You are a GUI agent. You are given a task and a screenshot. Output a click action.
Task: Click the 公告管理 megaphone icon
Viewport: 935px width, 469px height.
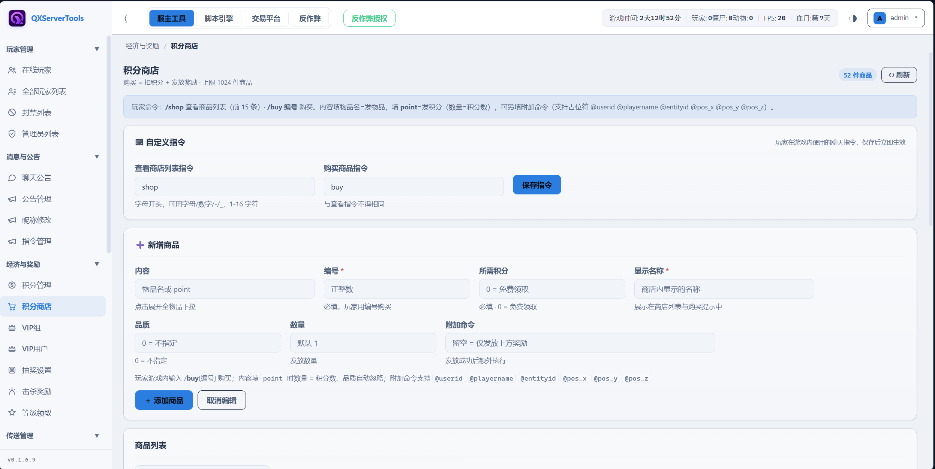coord(12,199)
